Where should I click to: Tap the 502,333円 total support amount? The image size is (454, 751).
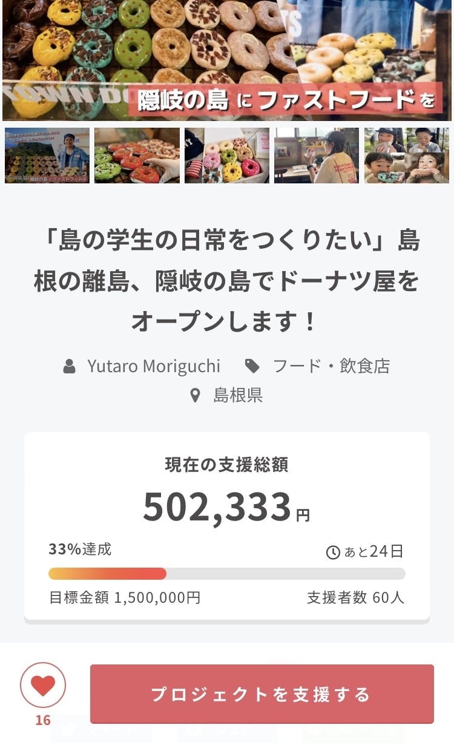[x=226, y=507]
